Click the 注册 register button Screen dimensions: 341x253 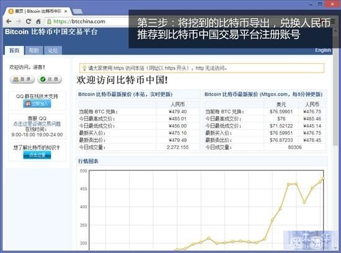[x=50, y=79]
